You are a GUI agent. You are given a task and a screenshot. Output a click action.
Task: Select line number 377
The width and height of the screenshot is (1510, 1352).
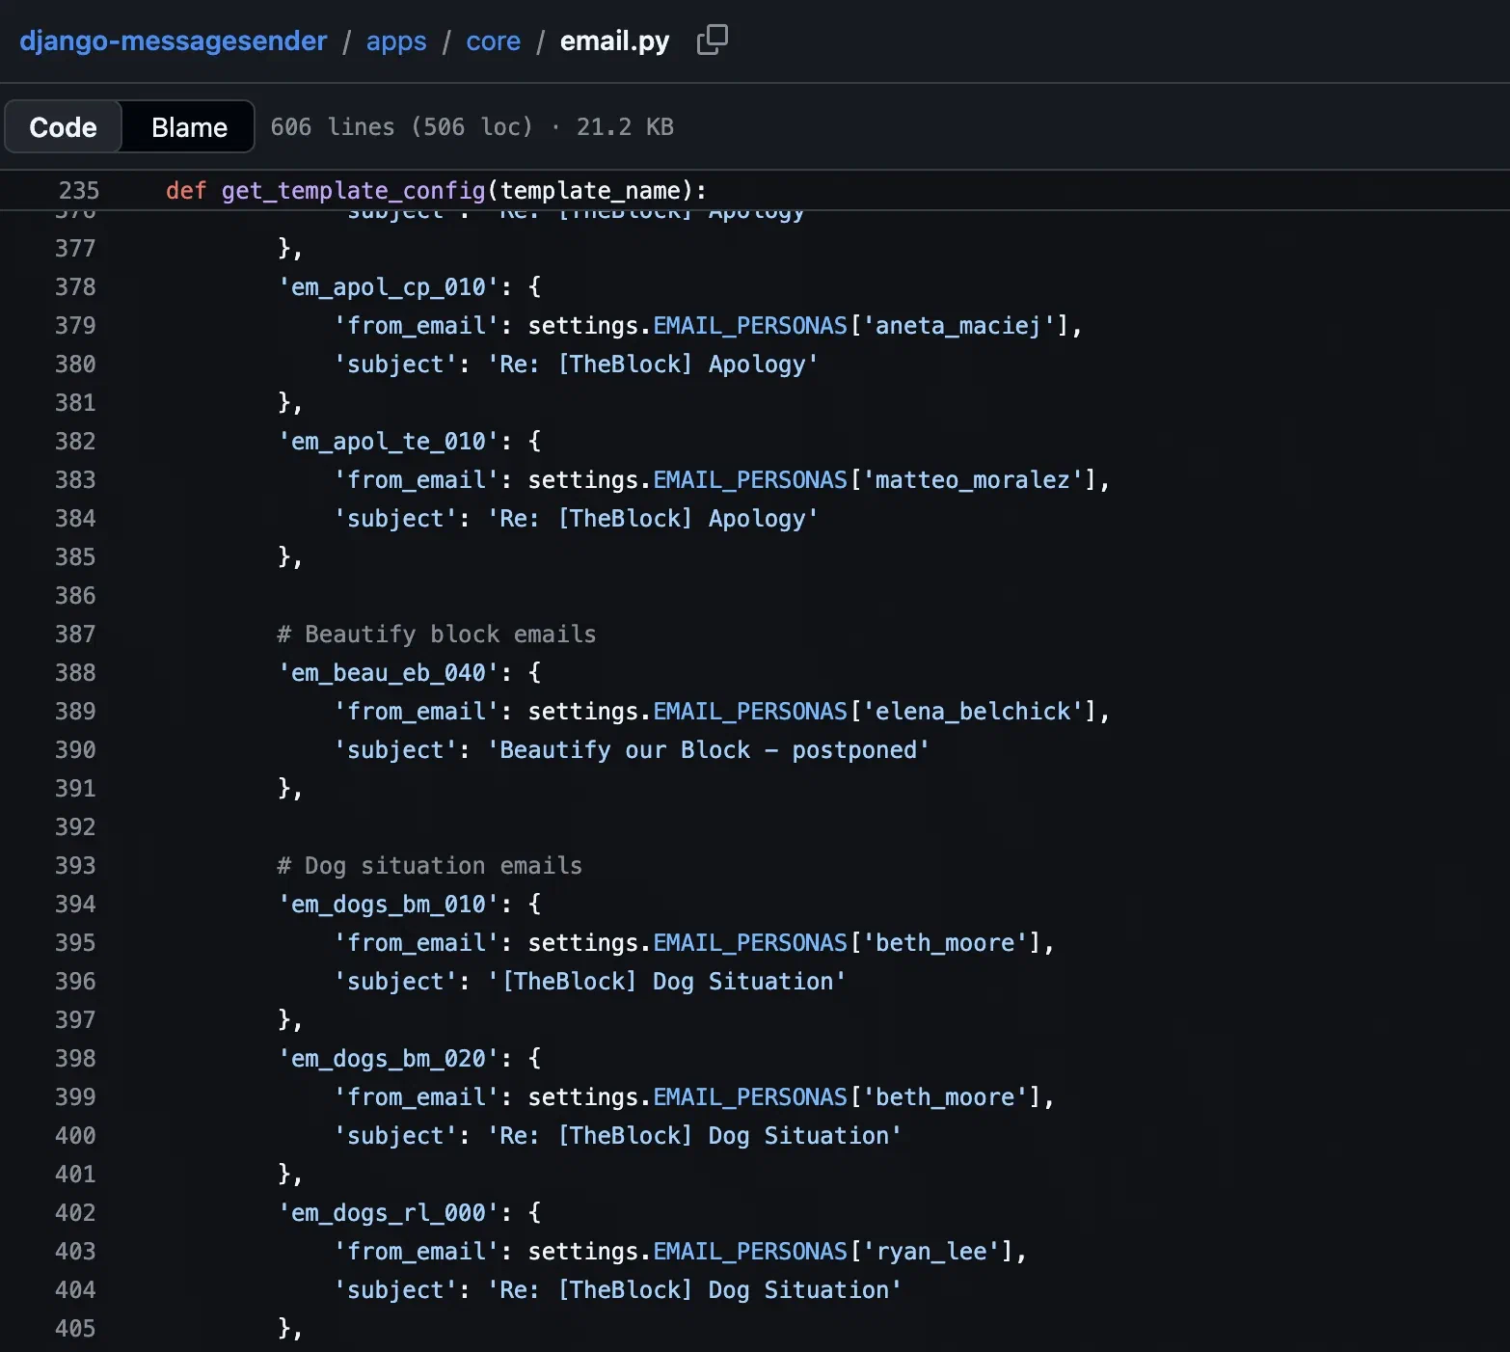pos(75,249)
